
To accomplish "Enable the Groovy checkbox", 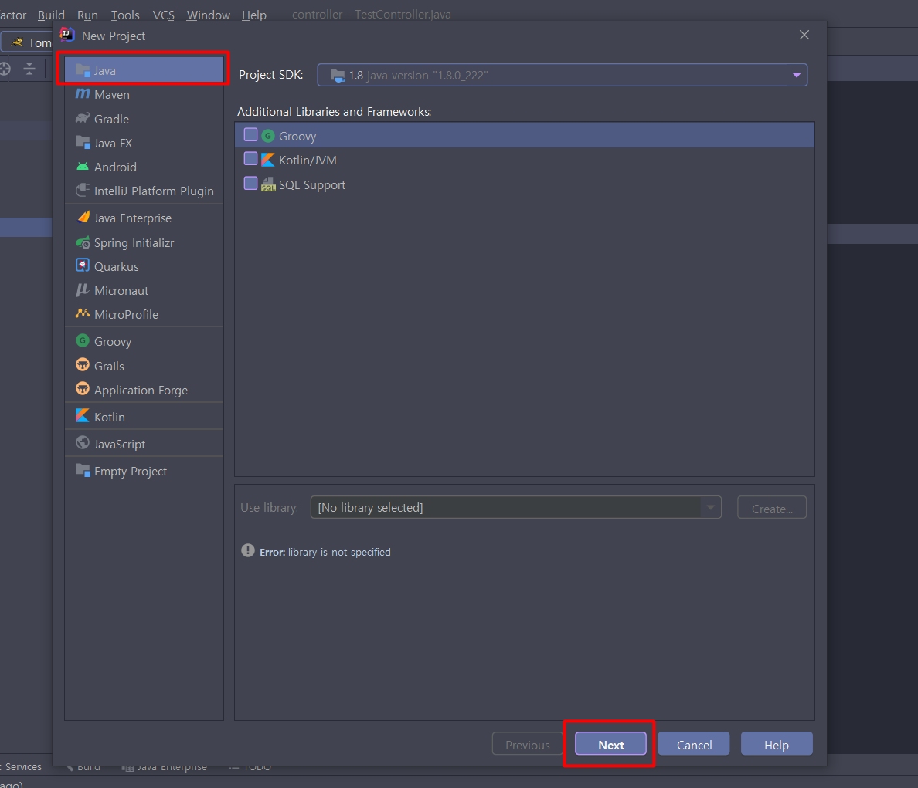I will 250,135.
